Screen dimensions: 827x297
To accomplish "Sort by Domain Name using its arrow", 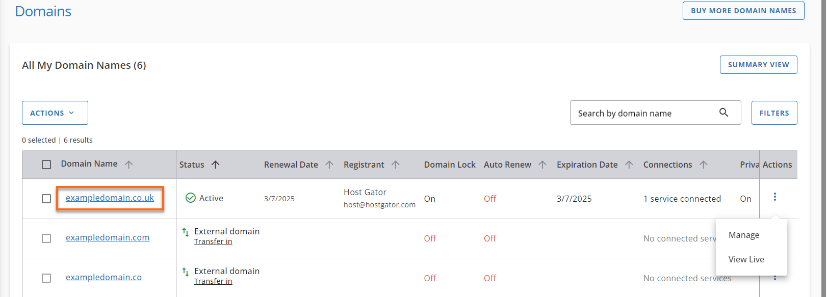I will 129,164.
